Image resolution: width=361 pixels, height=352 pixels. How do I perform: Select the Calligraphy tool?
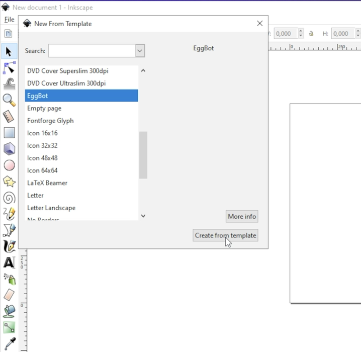[9, 246]
